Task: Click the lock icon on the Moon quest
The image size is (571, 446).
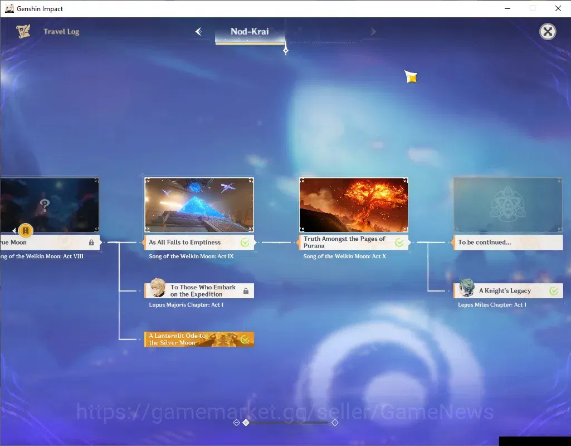Action: (91, 243)
